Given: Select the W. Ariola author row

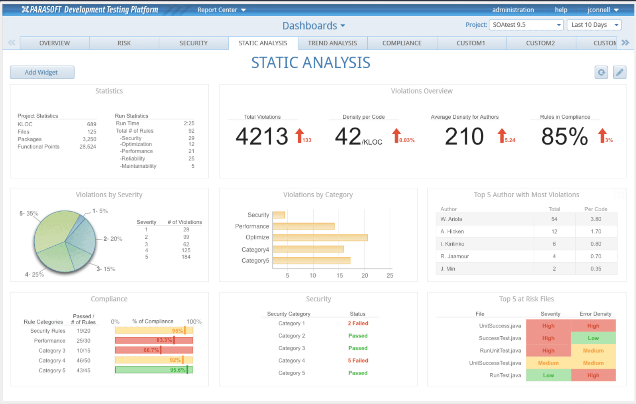Looking at the screenshot, I should (526, 219).
